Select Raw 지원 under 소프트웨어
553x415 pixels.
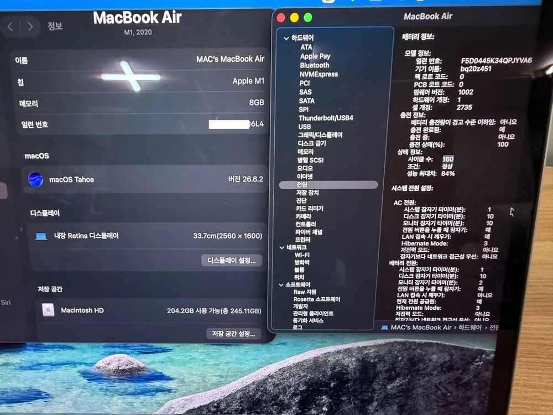pos(305,292)
